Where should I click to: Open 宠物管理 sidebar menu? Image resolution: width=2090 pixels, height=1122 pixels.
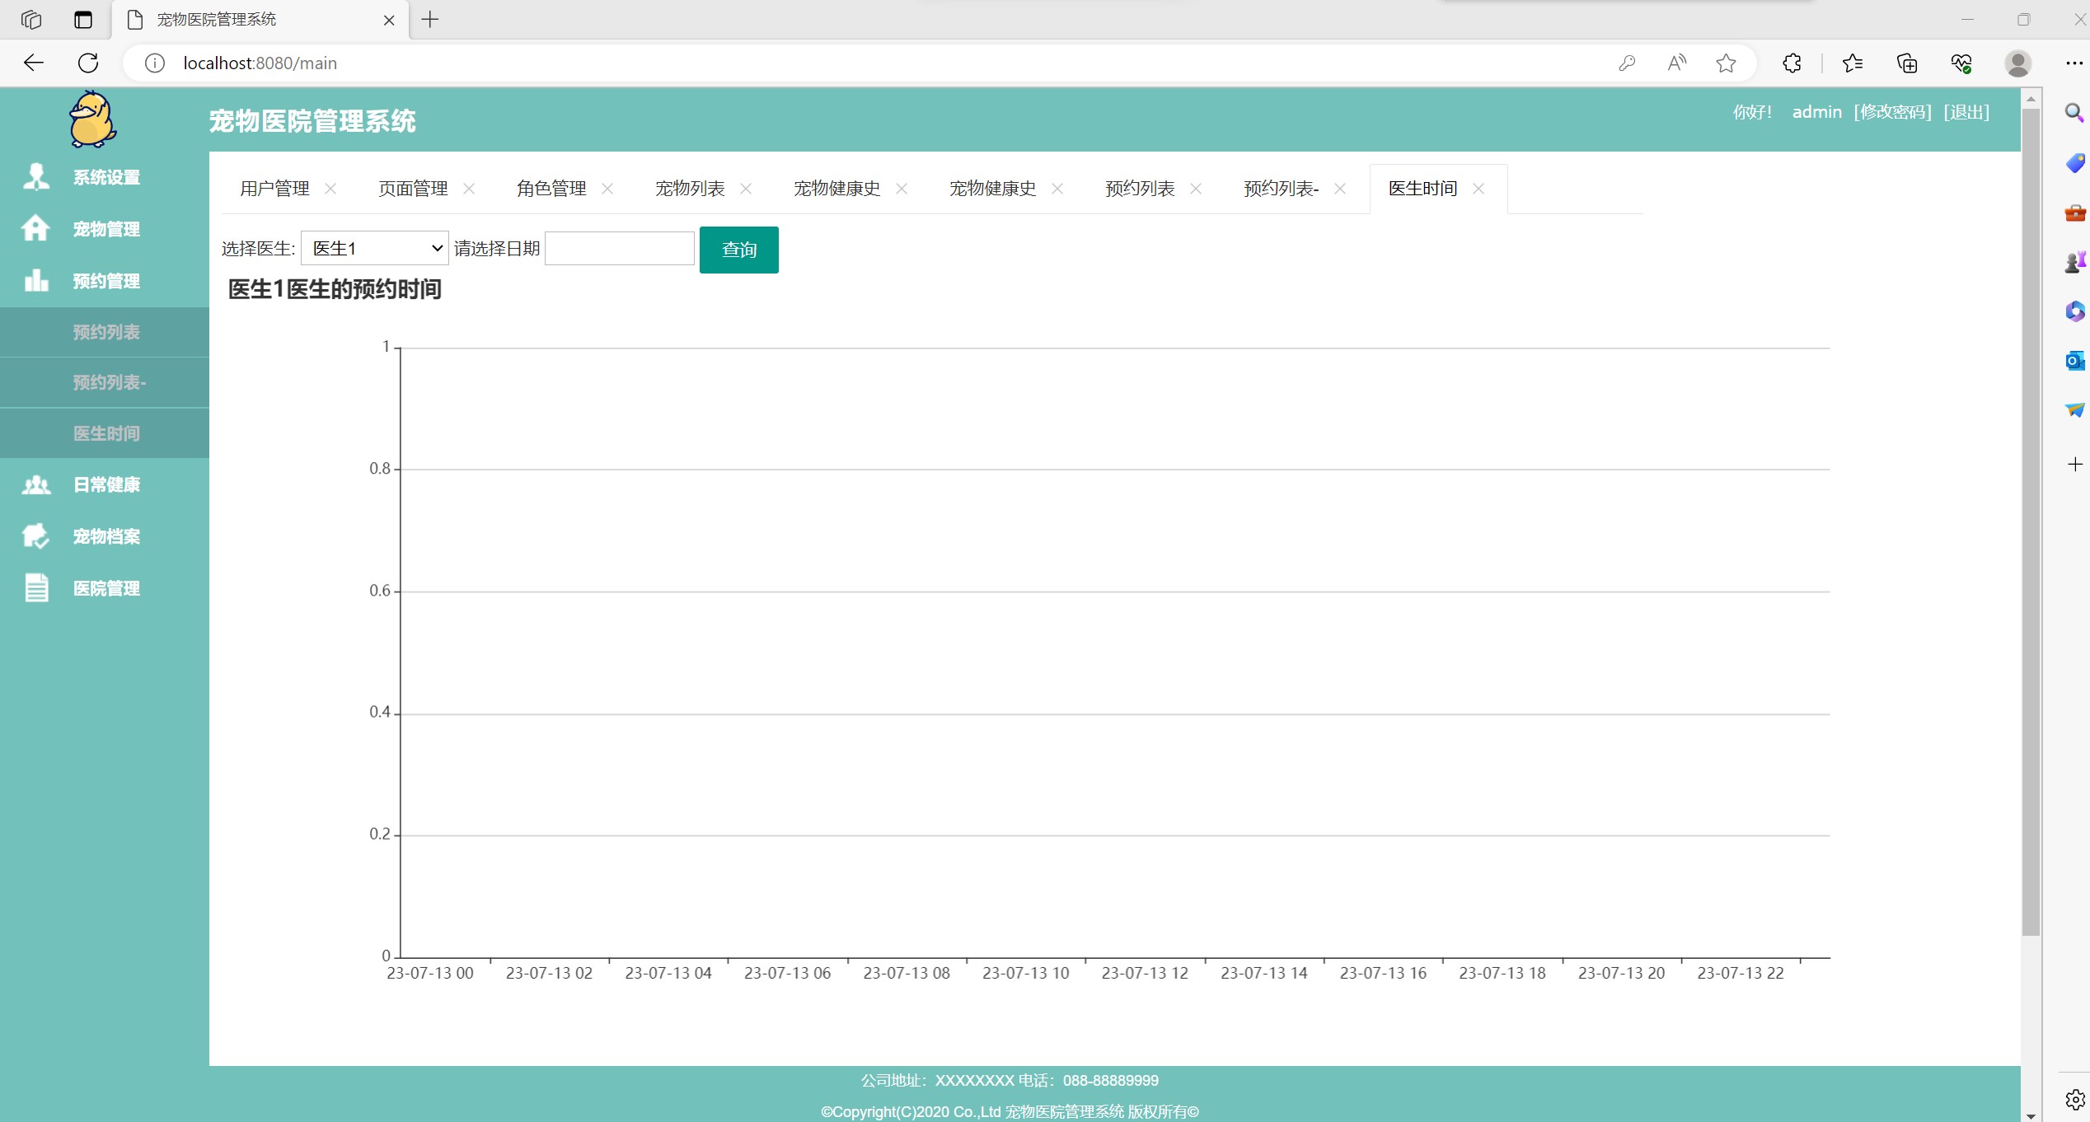tap(105, 229)
